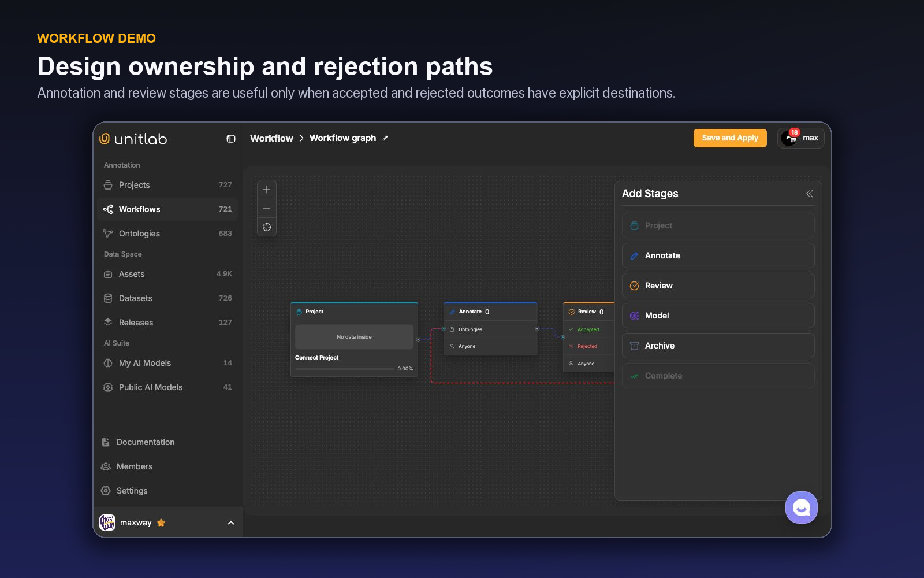Click the Members people icon

click(106, 466)
